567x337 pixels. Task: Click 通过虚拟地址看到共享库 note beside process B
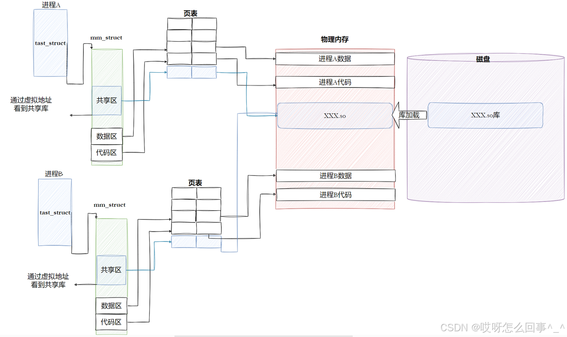pyautogui.click(x=48, y=281)
